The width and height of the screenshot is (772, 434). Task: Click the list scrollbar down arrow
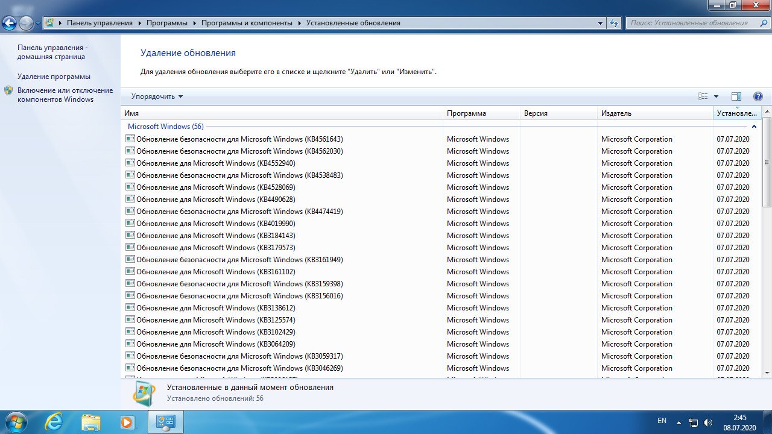pos(767,373)
